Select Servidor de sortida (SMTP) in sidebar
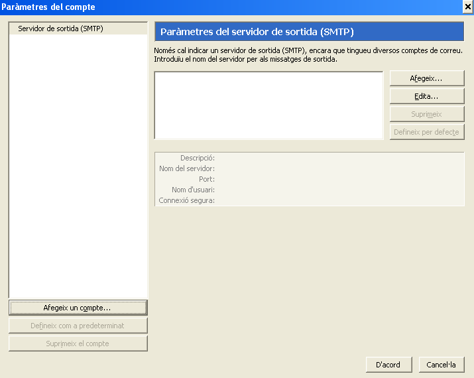 pyautogui.click(x=60, y=29)
